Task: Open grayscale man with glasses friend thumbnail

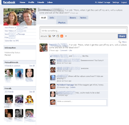Action: [19, 113]
